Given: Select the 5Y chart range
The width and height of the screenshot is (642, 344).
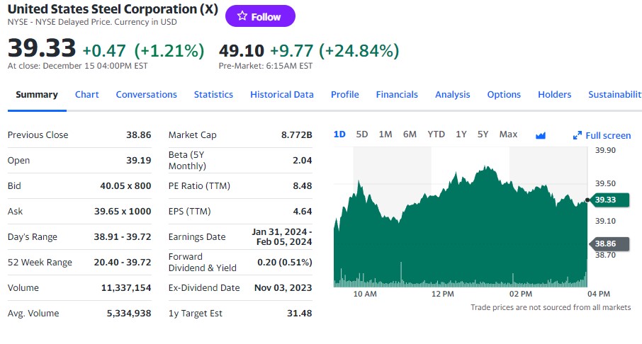Looking at the screenshot, I should coord(483,134).
